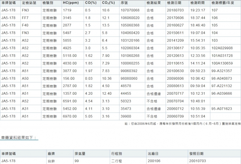Select HC value 5855

[67, 40]
